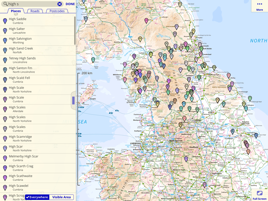Tap the pin icon next to High Sand Creek
This screenshot has width=268, height=201.
[x=5, y=50]
